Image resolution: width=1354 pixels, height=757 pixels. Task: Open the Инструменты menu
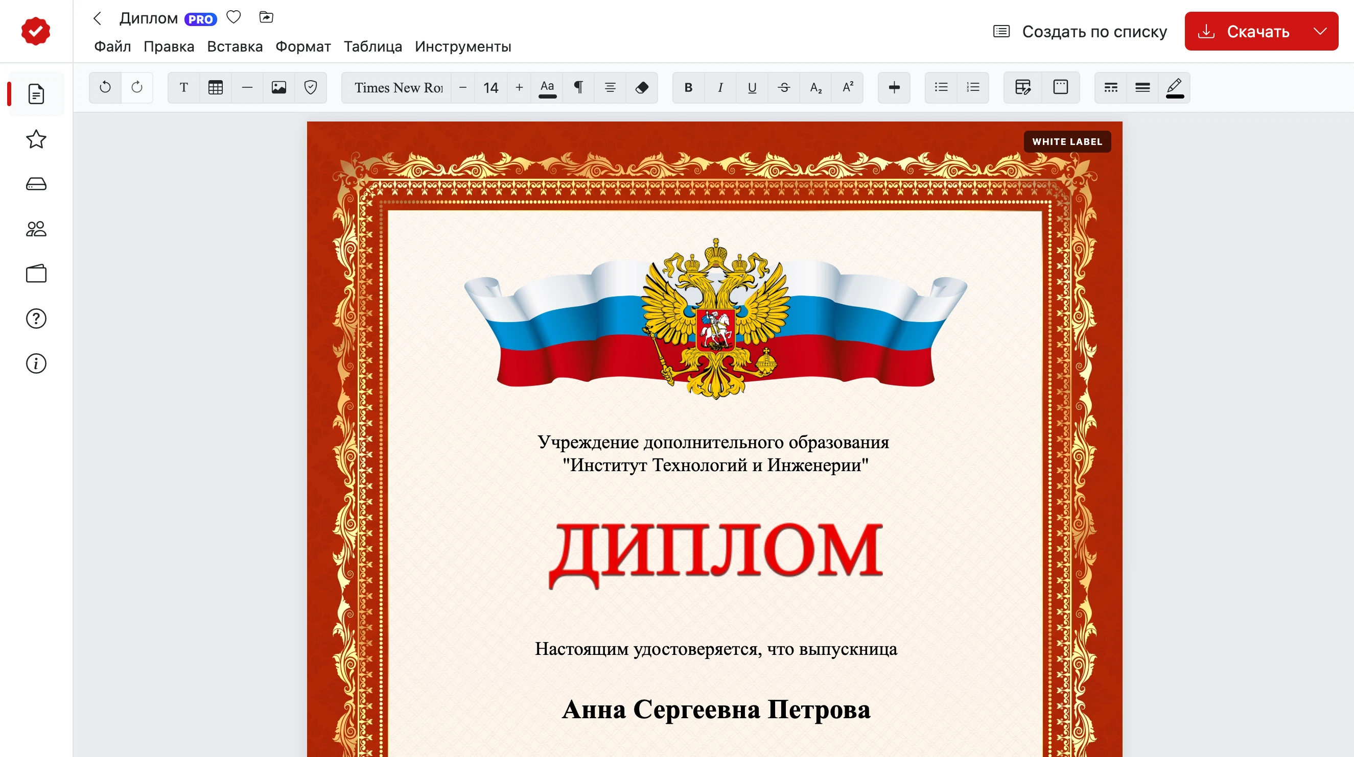tap(463, 46)
